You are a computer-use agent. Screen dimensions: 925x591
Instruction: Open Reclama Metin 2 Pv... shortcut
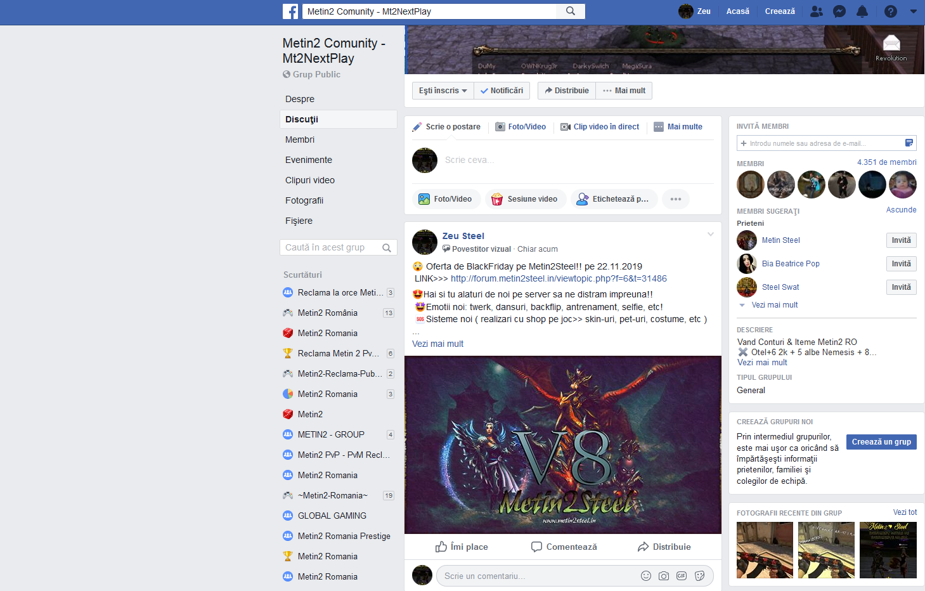338,353
